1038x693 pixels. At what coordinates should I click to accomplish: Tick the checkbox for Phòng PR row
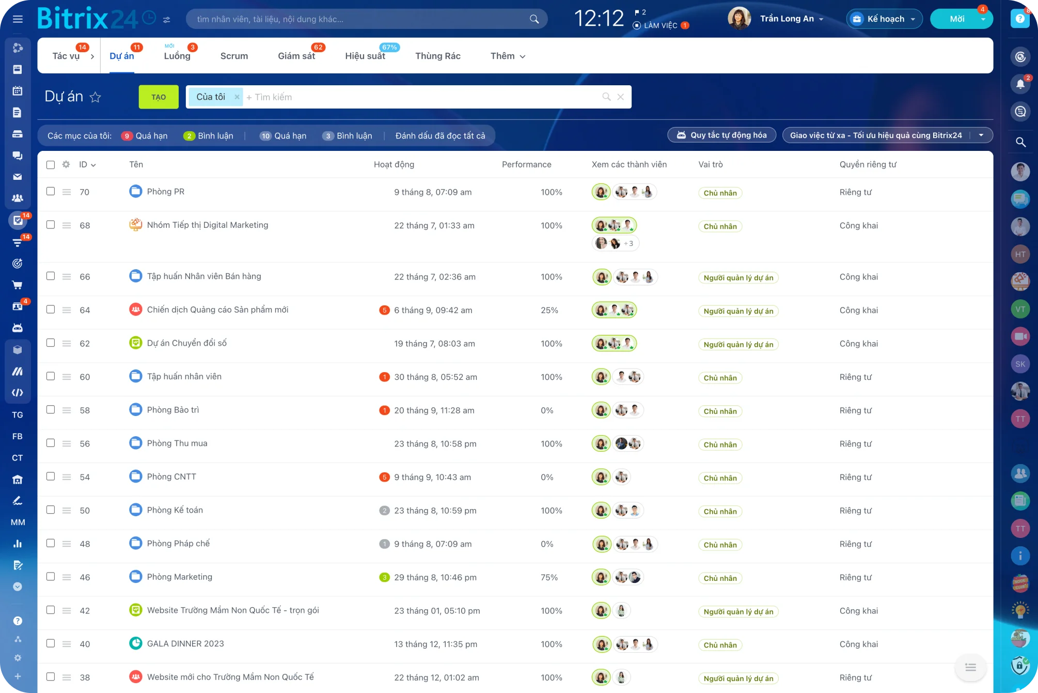[51, 191]
